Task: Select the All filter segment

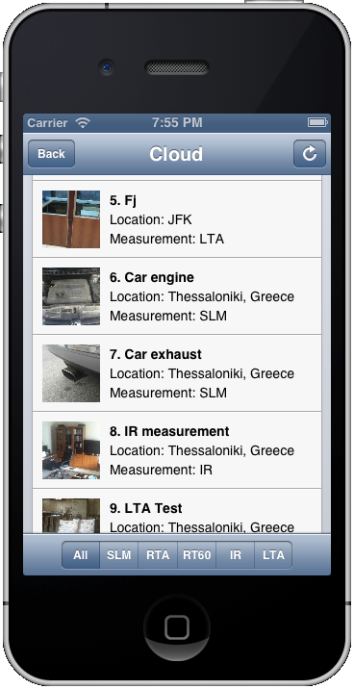Action: [81, 555]
